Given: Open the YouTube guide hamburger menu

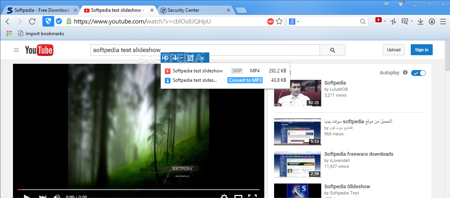Looking at the screenshot, I should (16, 50).
